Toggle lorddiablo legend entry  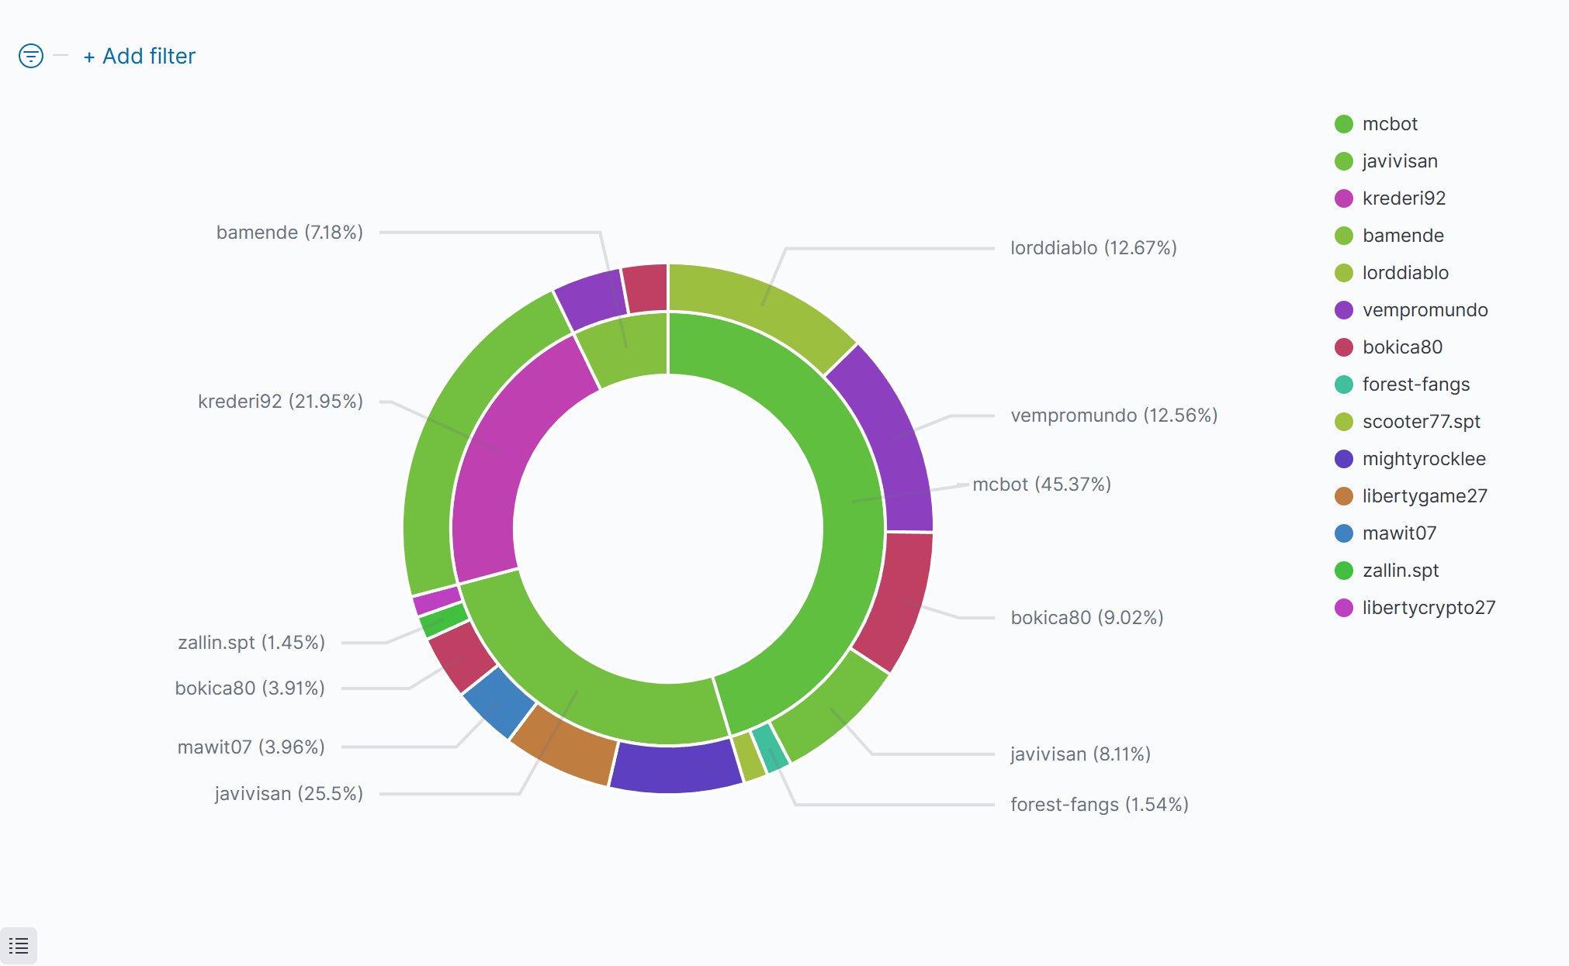click(x=1404, y=273)
